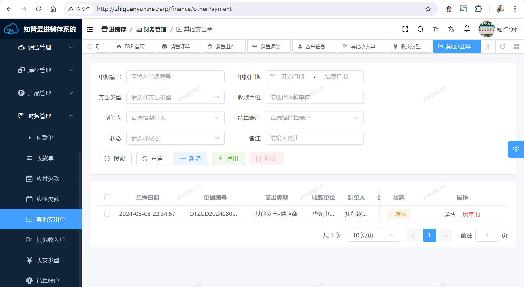This screenshot has width=524, height=287.
Task: Open the header search magnifier icon
Action: pos(420,29)
